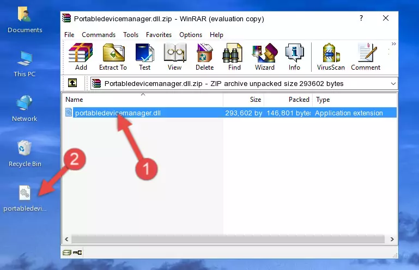Show archive Info
This screenshot has height=270, width=419.
[x=294, y=57]
